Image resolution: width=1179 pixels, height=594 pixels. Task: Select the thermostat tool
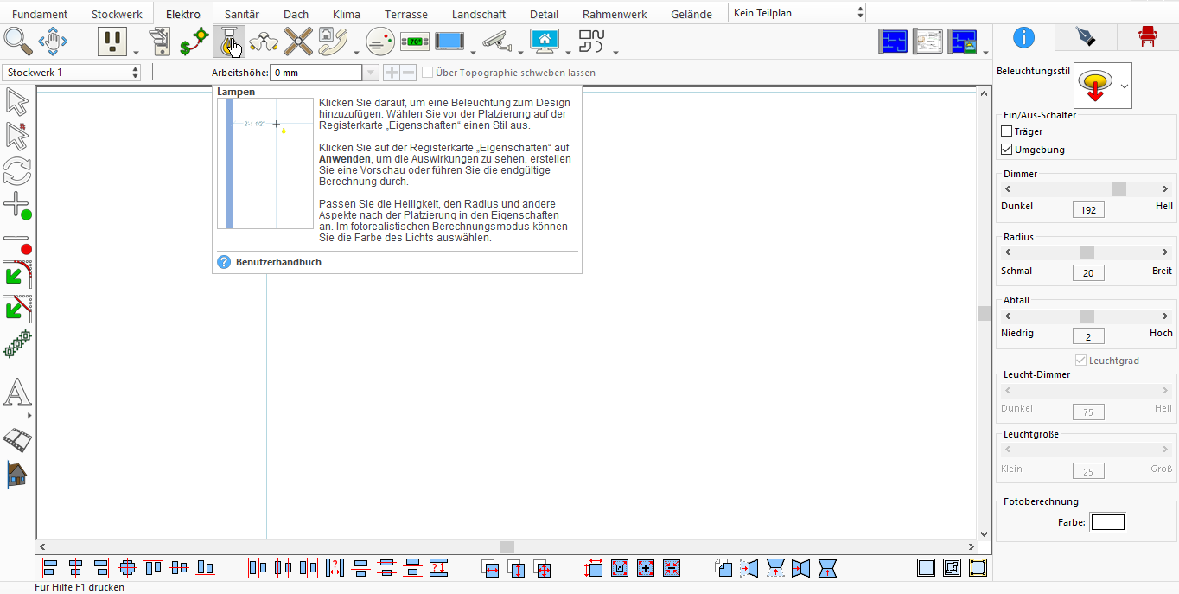pos(415,41)
